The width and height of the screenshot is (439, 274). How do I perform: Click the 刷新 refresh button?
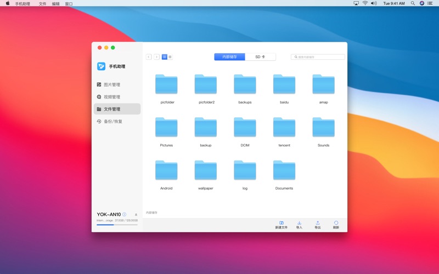(336, 225)
